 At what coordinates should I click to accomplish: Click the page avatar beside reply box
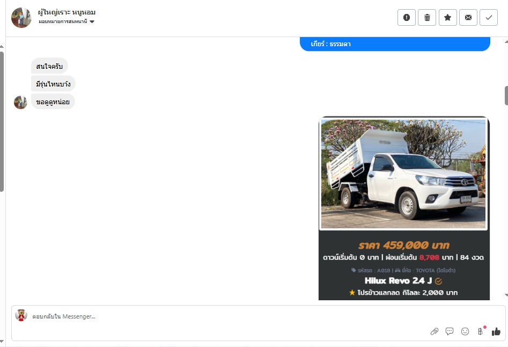(21, 315)
